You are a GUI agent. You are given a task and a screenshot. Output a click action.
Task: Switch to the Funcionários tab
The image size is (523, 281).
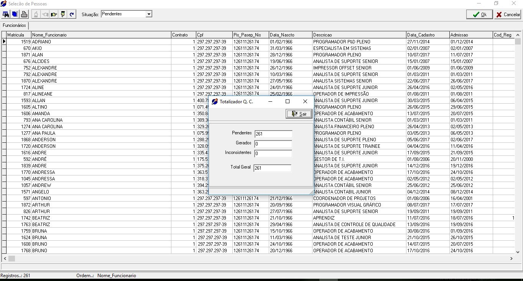pyautogui.click(x=14, y=26)
